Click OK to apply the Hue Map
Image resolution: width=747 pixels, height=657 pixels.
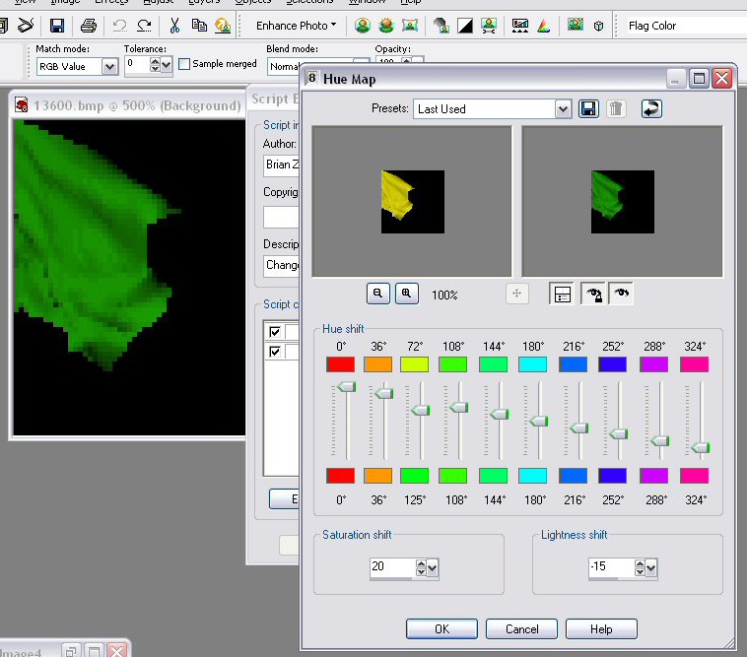pyautogui.click(x=441, y=628)
